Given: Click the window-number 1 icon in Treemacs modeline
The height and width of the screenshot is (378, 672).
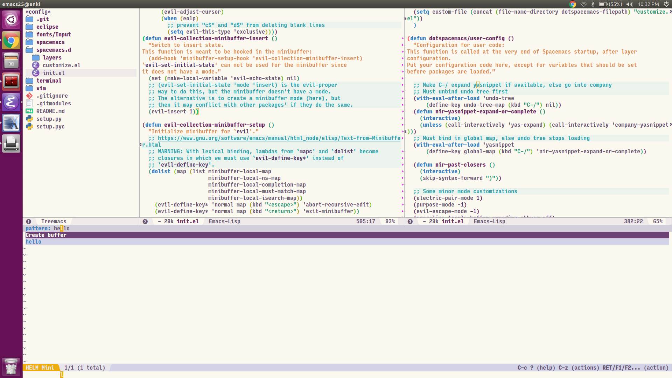Looking at the screenshot, I should click(x=29, y=221).
